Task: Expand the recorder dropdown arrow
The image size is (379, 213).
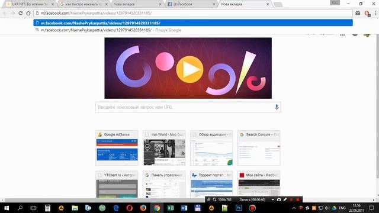Action: pyautogui.click(x=272, y=200)
